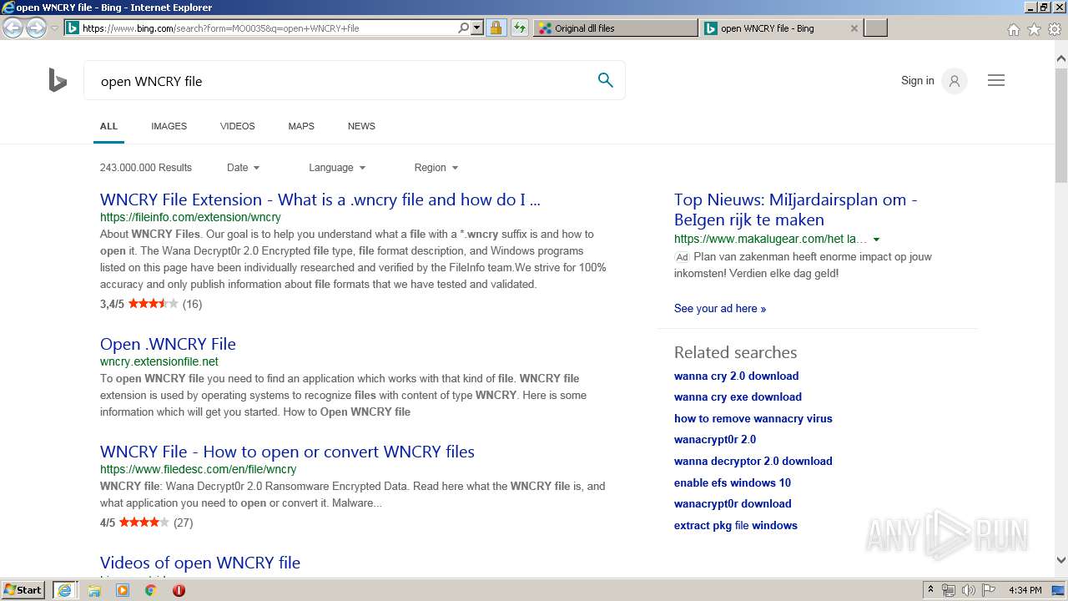Click the Internet Explorer taskbar icon
1068x601 pixels.
pyautogui.click(x=64, y=590)
